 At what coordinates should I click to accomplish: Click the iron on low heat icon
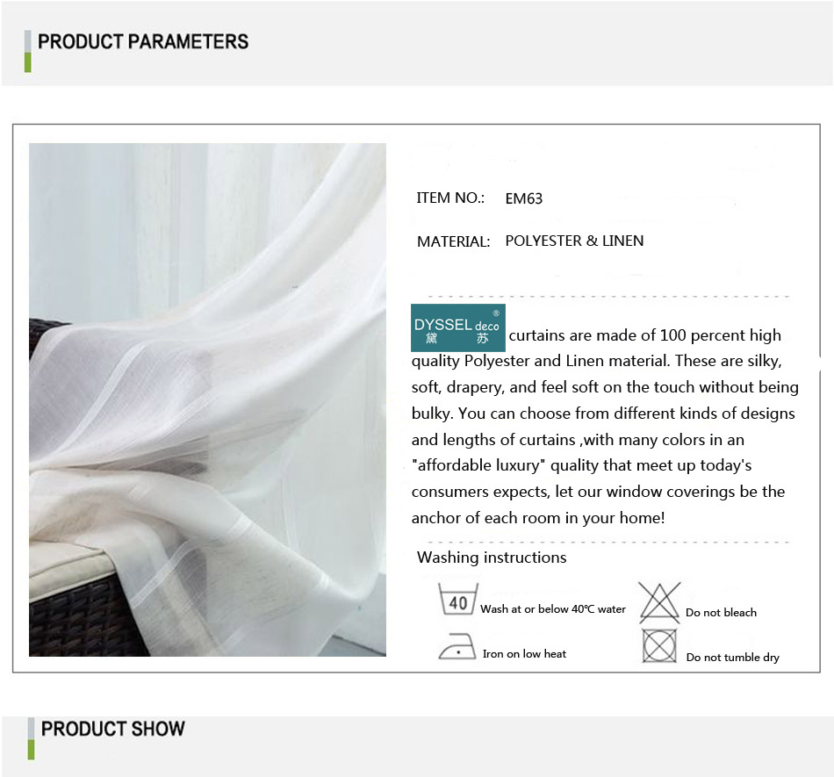click(x=457, y=647)
